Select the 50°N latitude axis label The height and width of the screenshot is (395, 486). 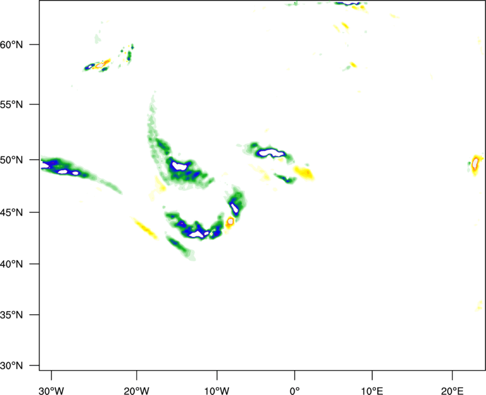click(x=12, y=160)
